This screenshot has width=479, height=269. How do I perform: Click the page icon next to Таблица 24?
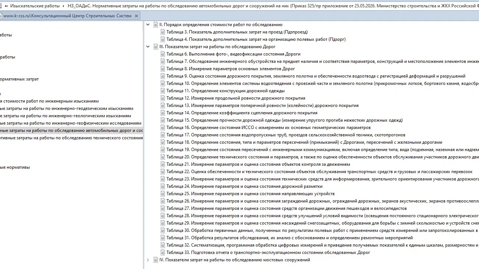pyautogui.click(x=163, y=186)
